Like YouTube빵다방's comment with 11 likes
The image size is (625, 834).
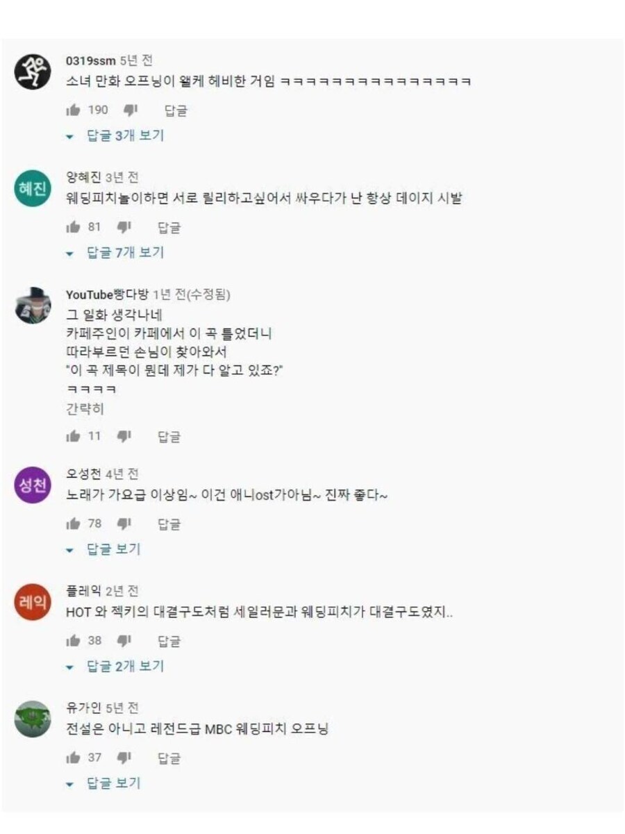pyautogui.click(x=73, y=436)
